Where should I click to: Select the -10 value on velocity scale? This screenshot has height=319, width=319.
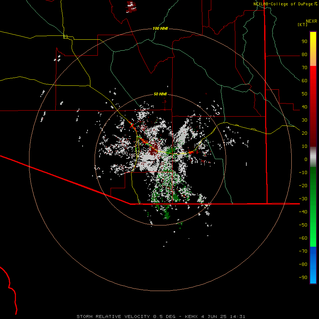point(303,173)
